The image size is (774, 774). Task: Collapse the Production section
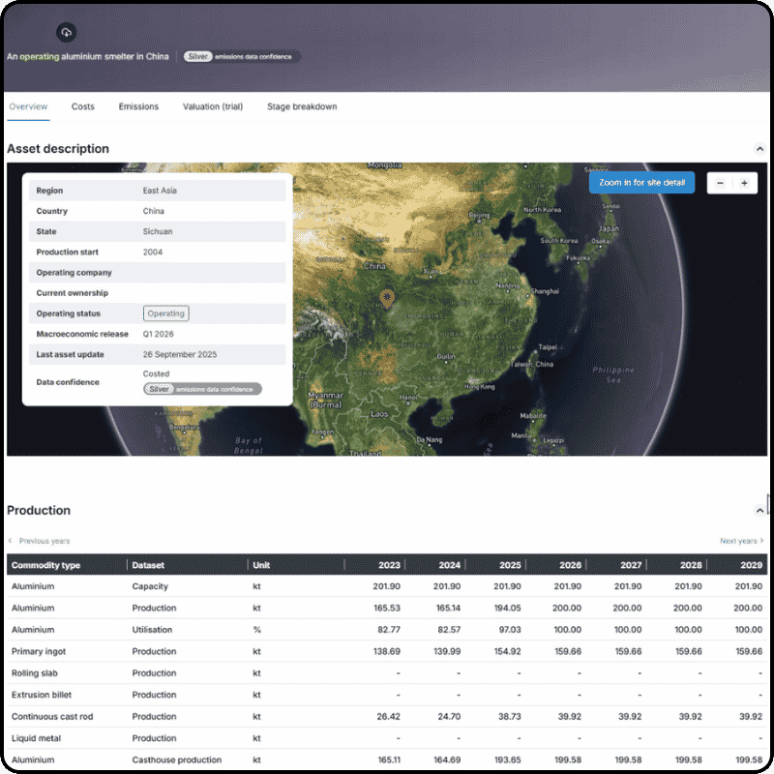[x=759, y=511]
